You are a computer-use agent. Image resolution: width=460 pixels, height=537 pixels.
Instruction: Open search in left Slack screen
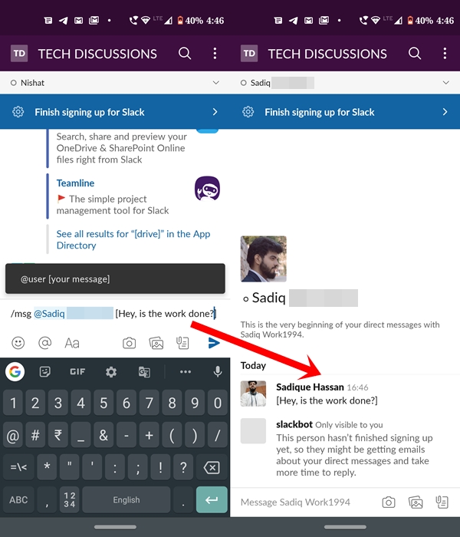click(185, 54)
